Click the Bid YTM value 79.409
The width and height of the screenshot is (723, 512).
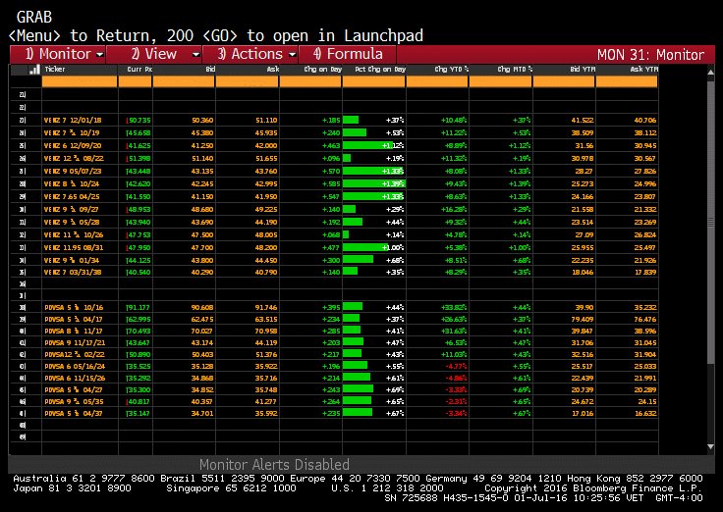click(x=583, y=320)
